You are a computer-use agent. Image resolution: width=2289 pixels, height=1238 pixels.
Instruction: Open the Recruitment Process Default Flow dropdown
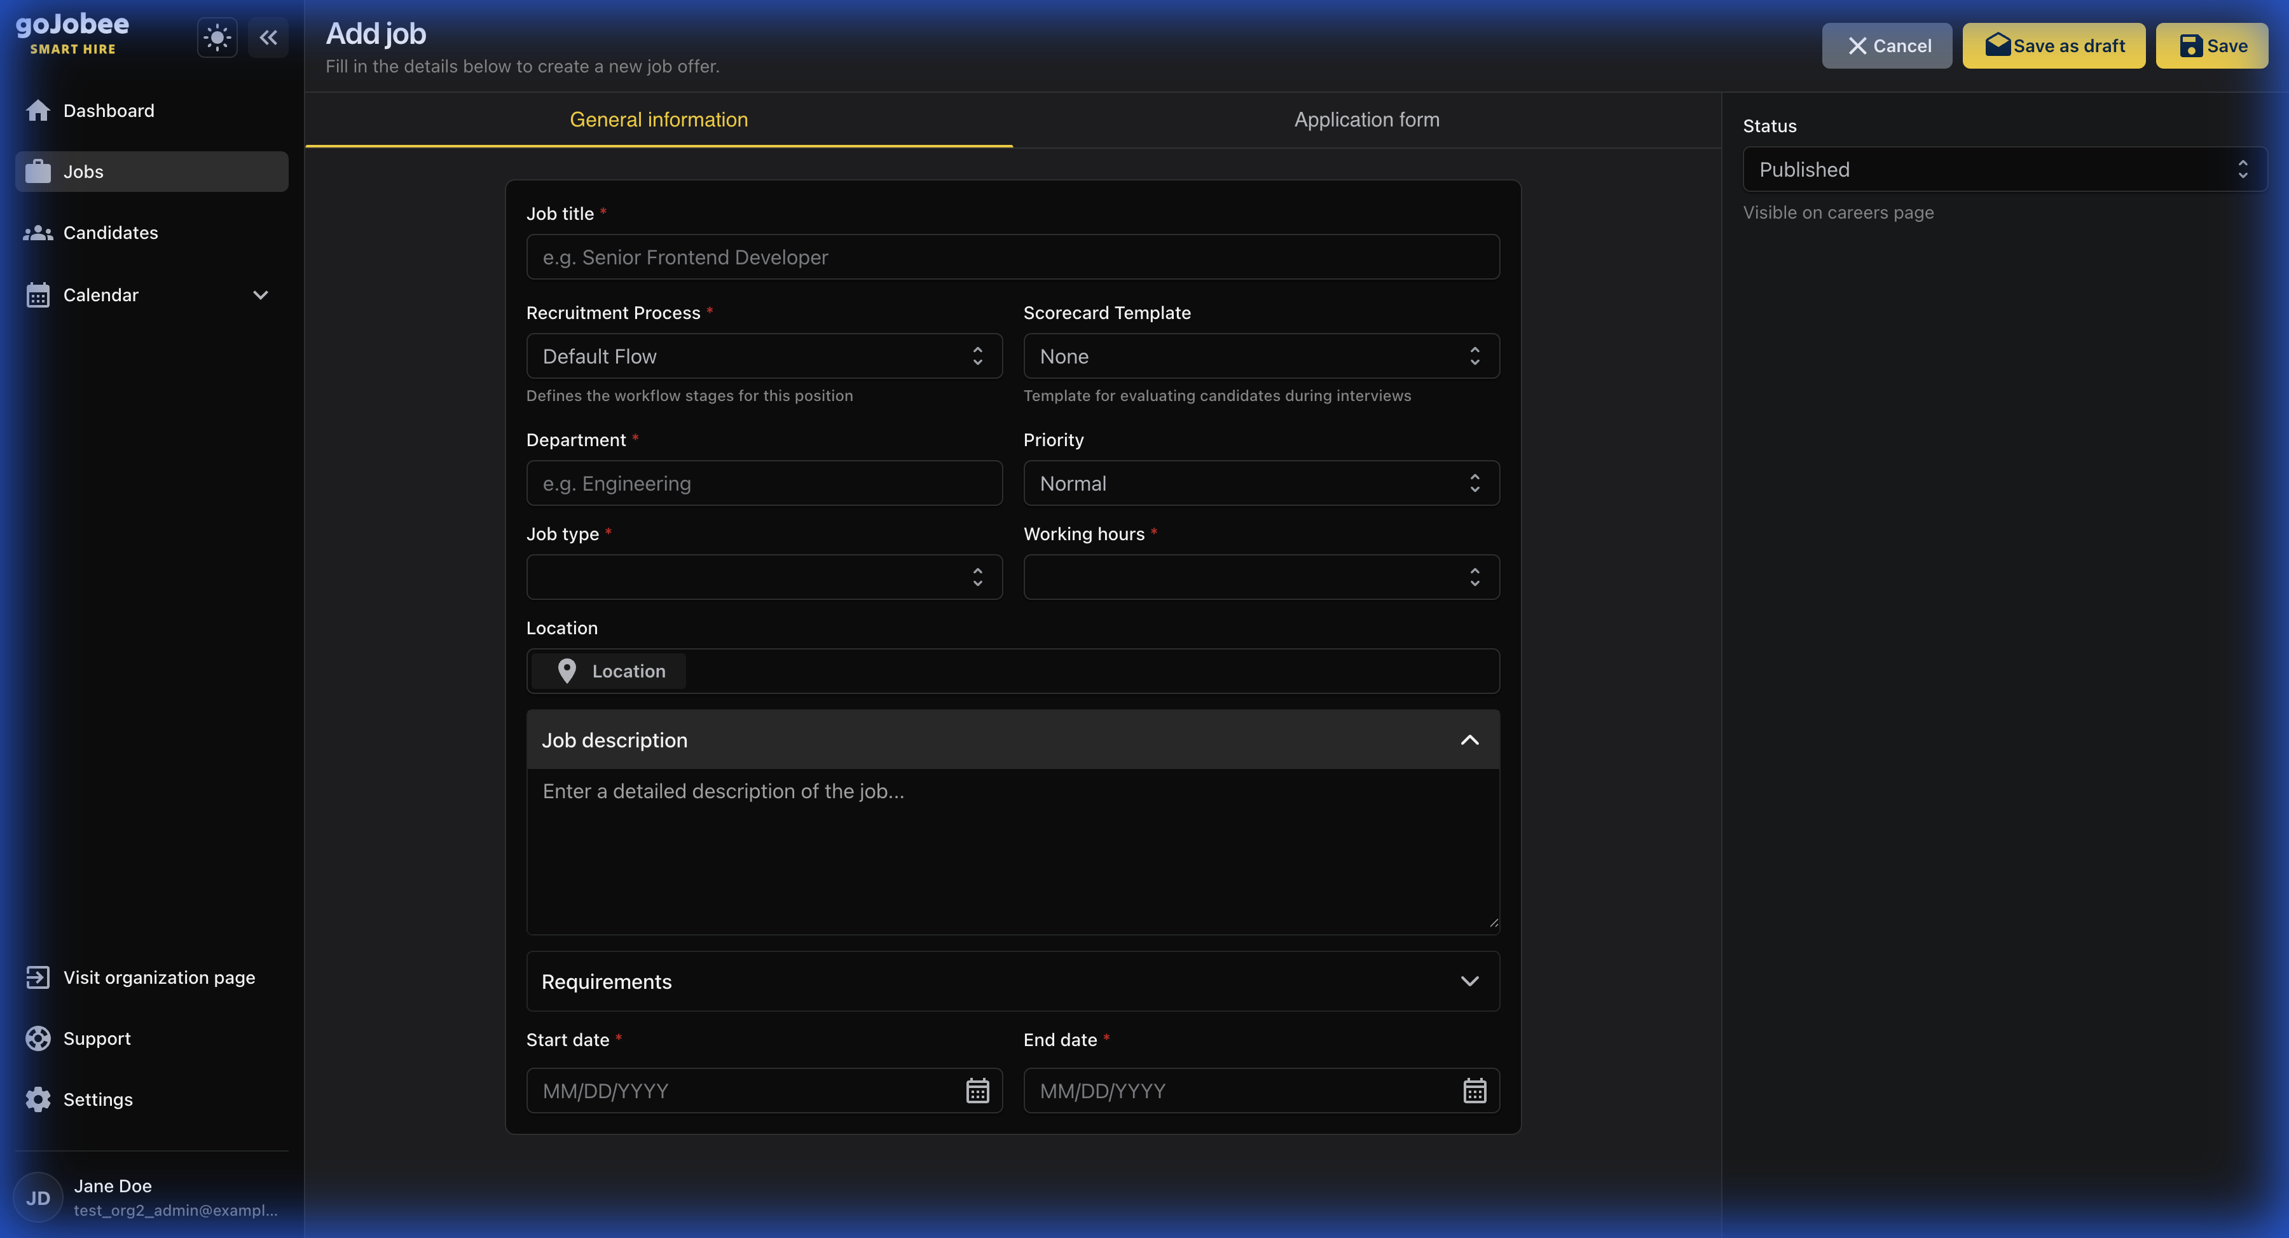tap(763, 356)
